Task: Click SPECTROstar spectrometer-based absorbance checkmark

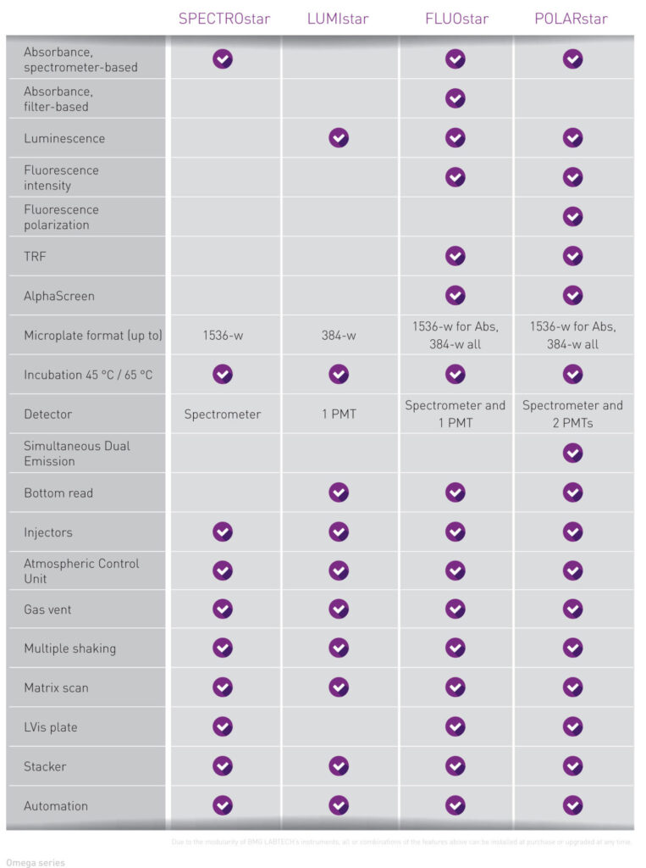Action: (223, 58)
